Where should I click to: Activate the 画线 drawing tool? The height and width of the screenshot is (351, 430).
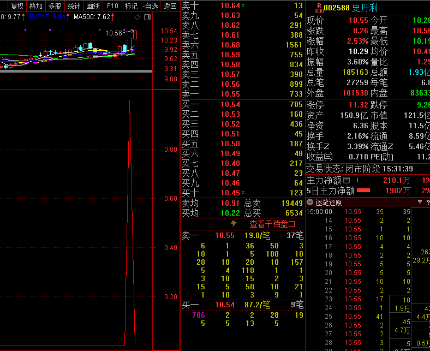click(93, 6)
